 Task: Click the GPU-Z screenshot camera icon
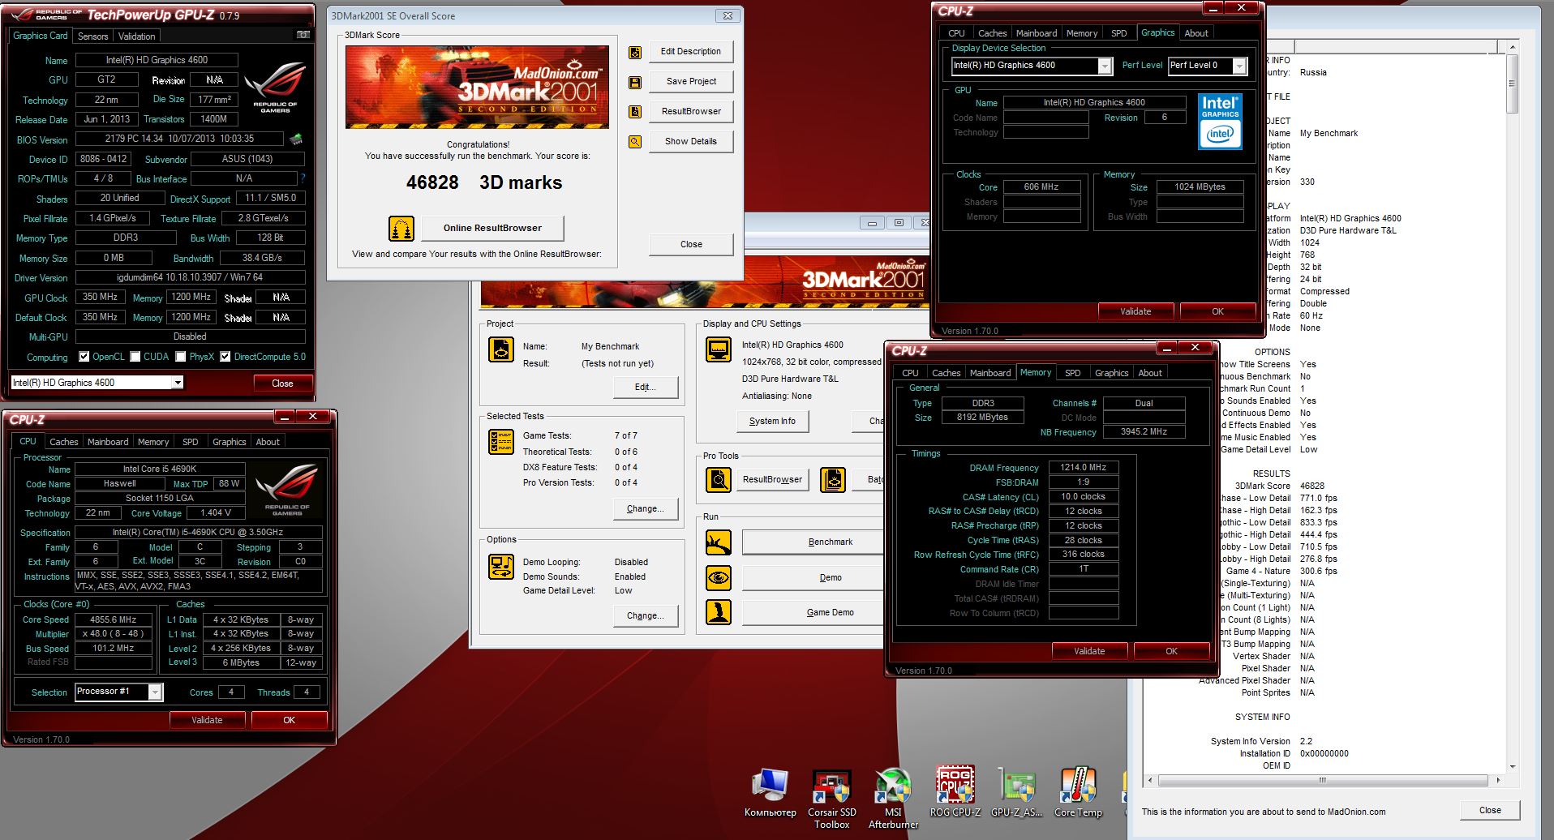(x=303, y=35)
